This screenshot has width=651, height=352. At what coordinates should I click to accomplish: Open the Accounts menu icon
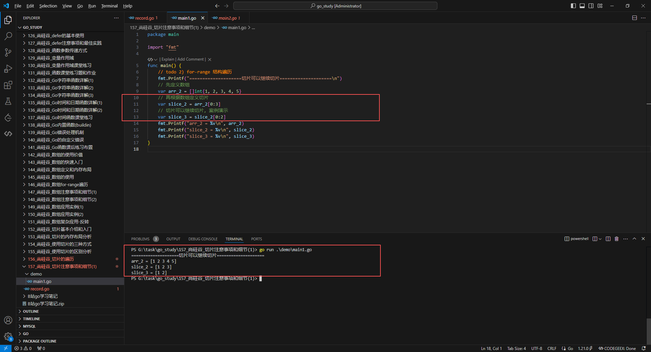coord(8,320)
